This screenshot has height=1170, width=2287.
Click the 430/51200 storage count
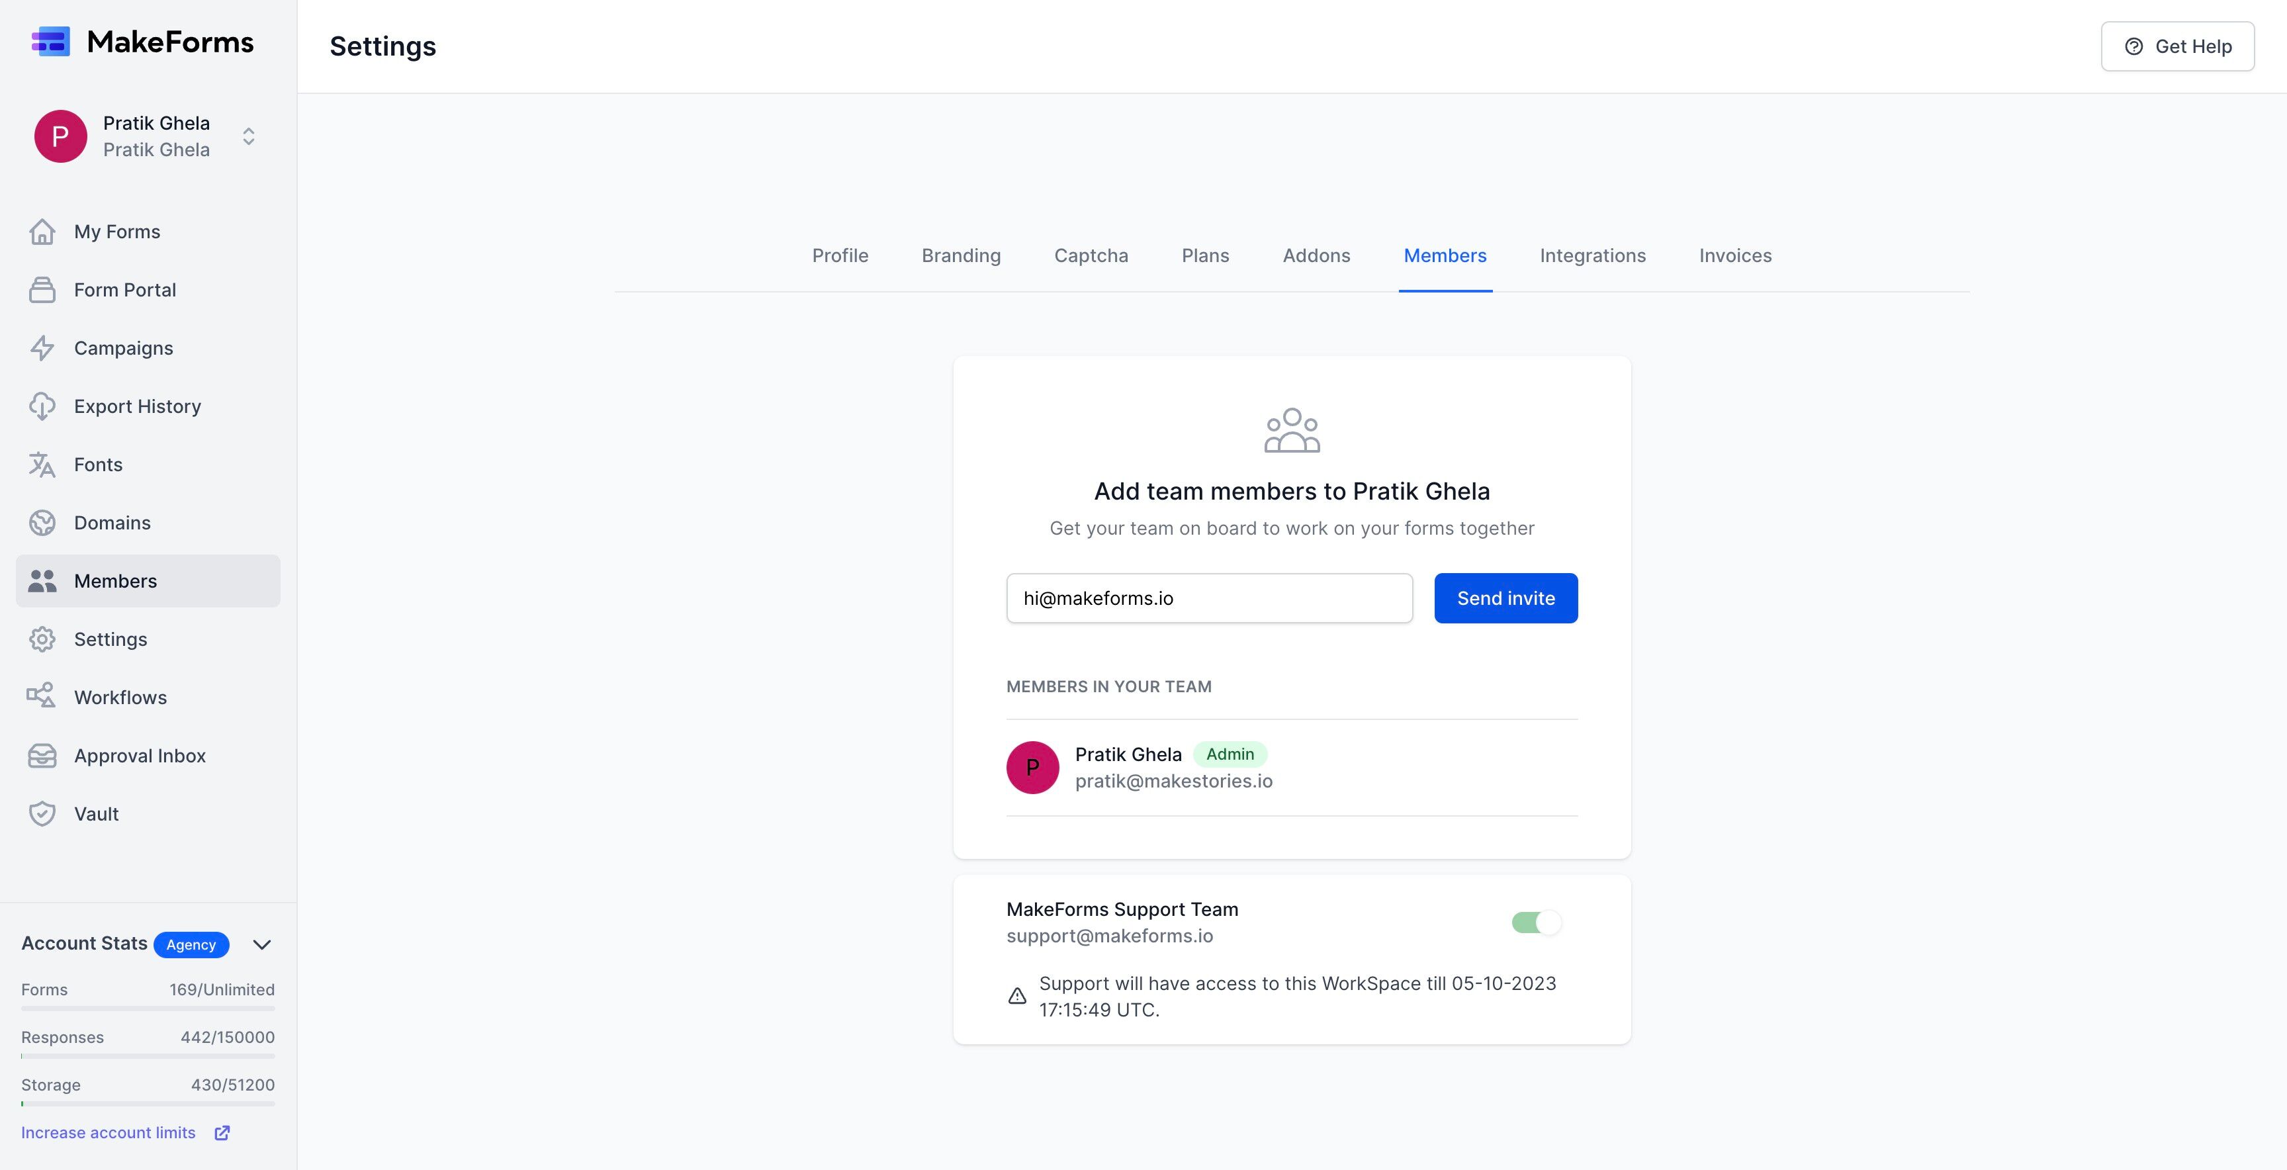(233, 1085)
